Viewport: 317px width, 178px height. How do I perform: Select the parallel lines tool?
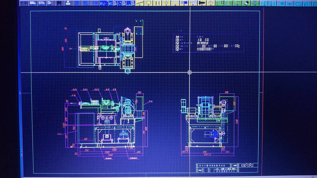pyautogui.click(x=157, y=3)
